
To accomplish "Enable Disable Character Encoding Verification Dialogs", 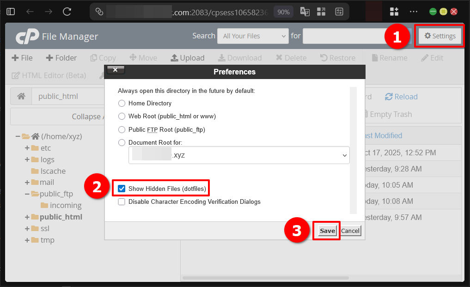I will coord(122,202).
